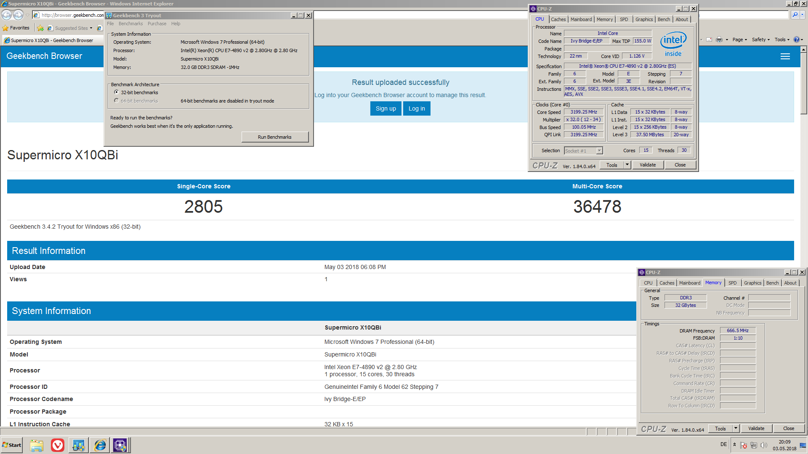Open the Geekbench Benchmarks menu
Viewport: 808px width, 454px height.
[x=130, y=24]
